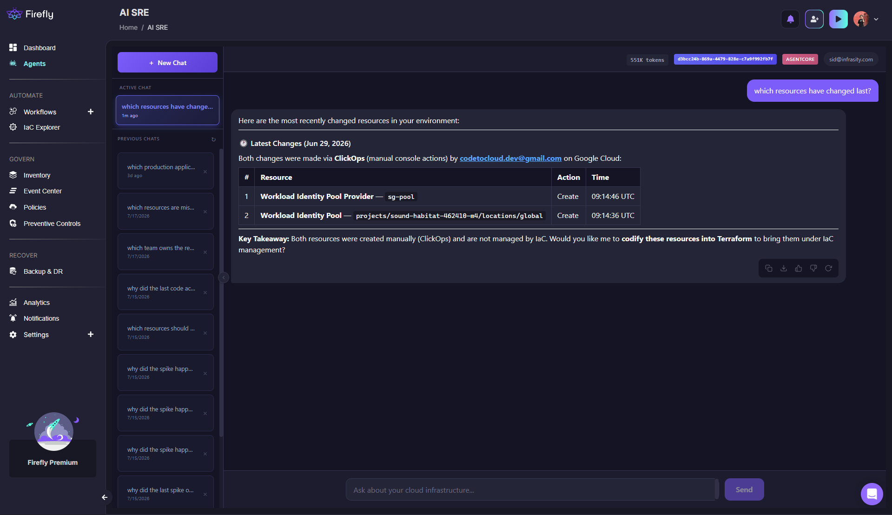
Task: Open the notifications bell icon
Action: pyautogui.click(x=790, y=20)
